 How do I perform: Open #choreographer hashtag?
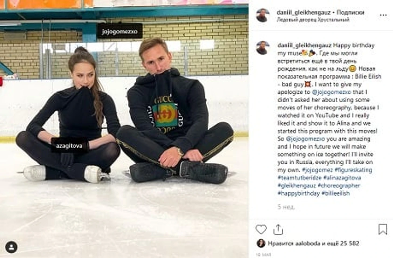(x=339, y=185)
